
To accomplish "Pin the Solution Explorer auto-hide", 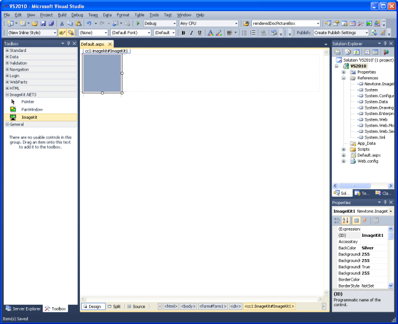I will 385,44.
